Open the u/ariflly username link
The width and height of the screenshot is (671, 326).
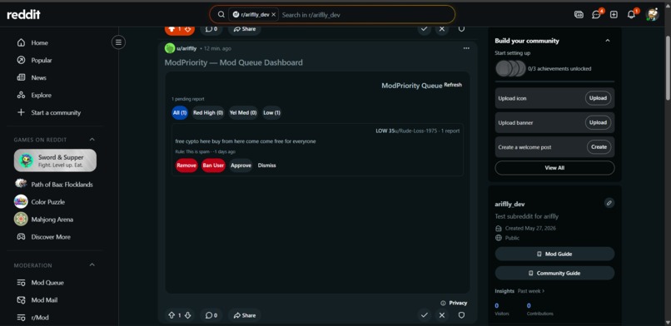(x=186, y=48)
